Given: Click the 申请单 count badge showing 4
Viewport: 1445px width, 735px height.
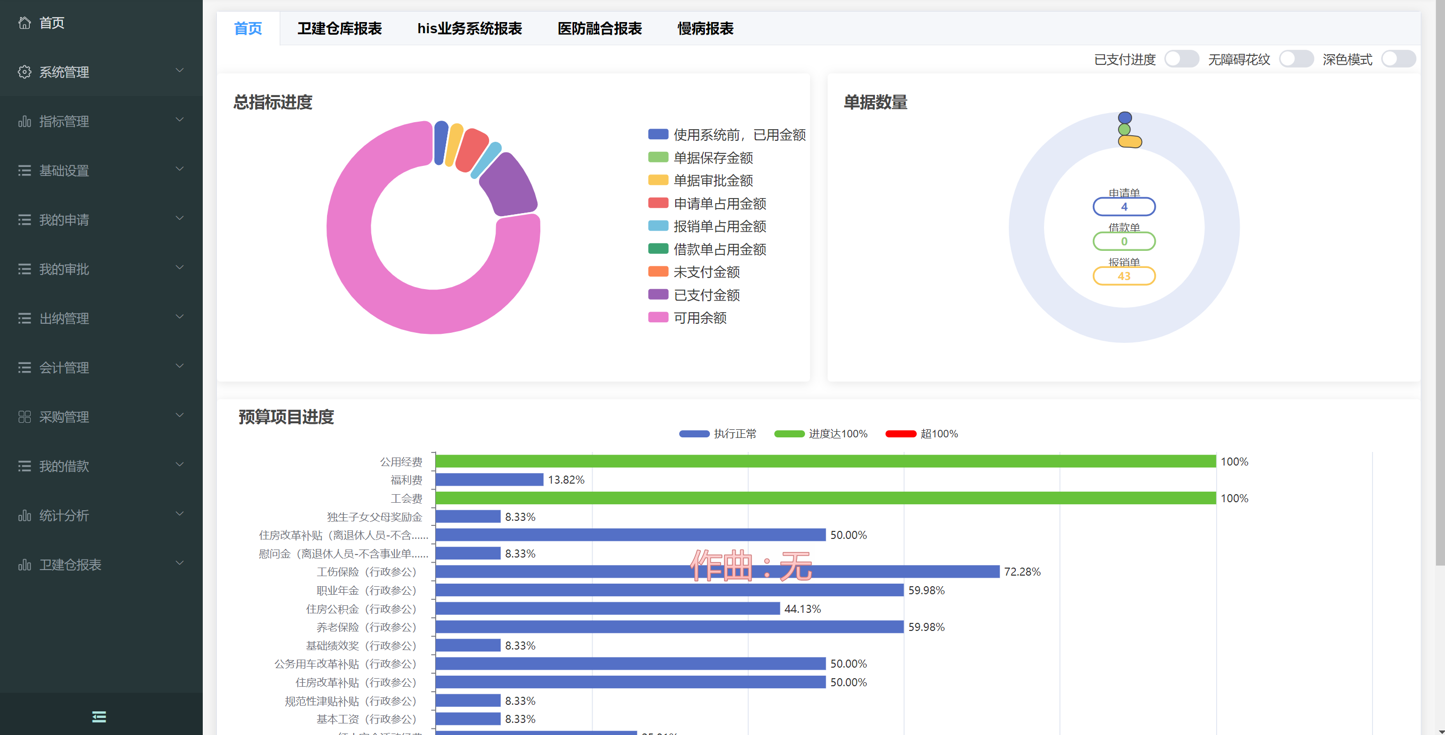Looking at the screenshot, I should coord(1124,207).
